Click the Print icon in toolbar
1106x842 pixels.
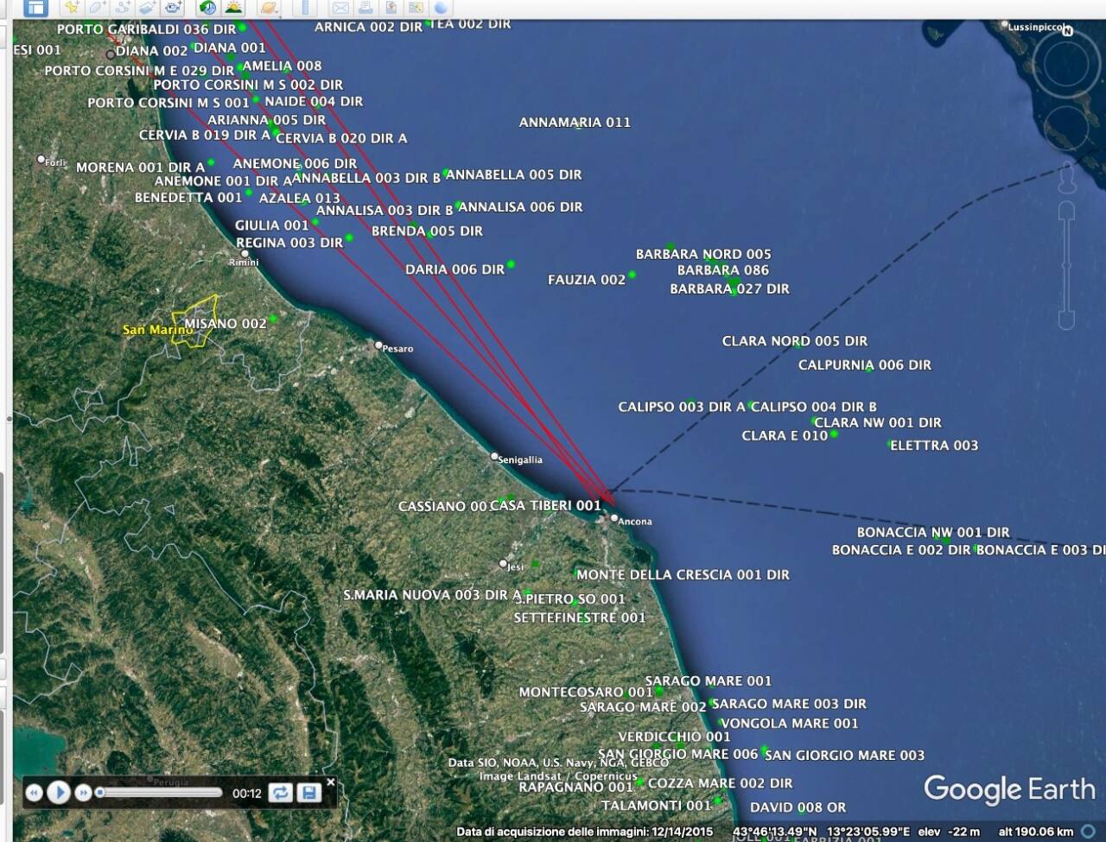[x=365, y=8]
